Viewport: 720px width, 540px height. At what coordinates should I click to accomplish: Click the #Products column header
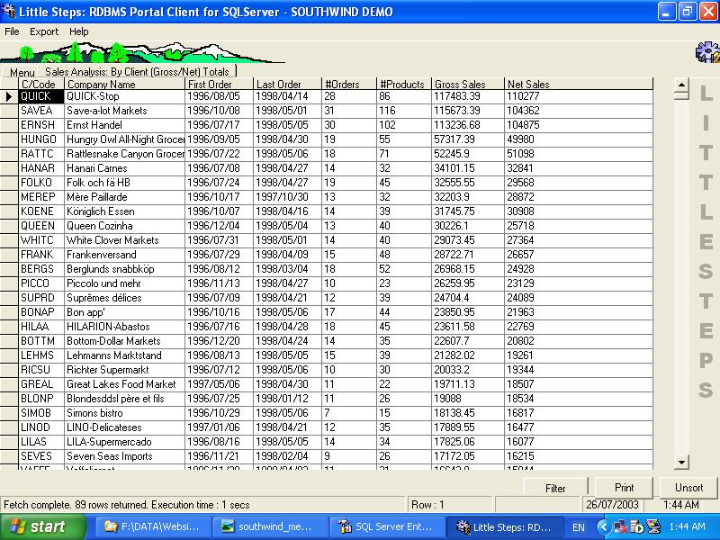point(403,84)
